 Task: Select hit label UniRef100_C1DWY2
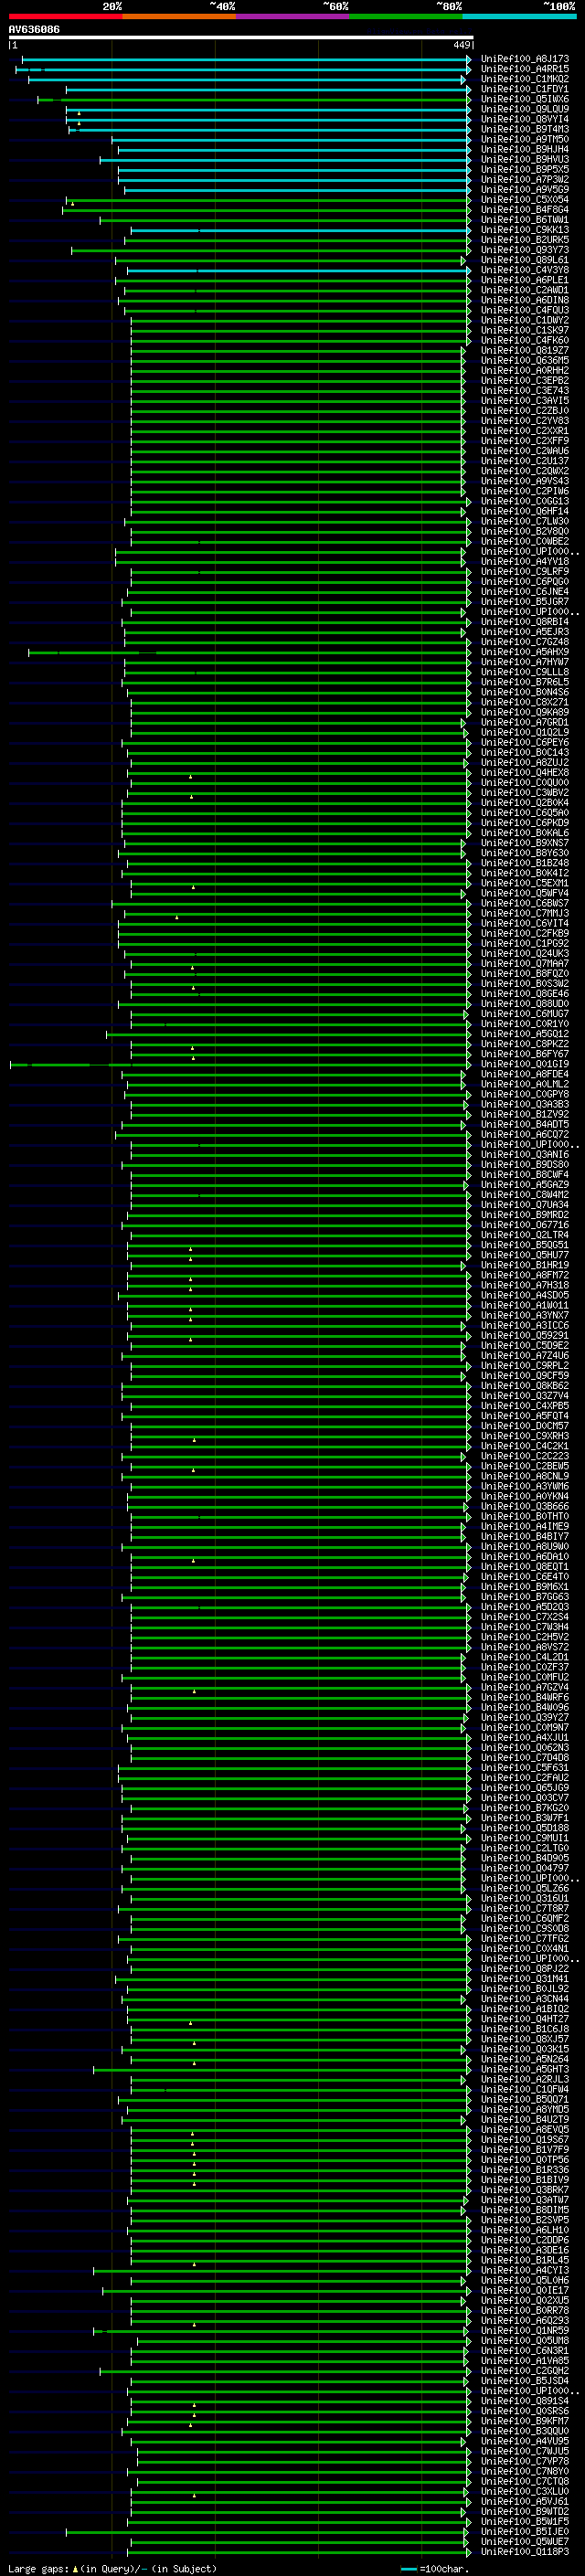point(524,321)
